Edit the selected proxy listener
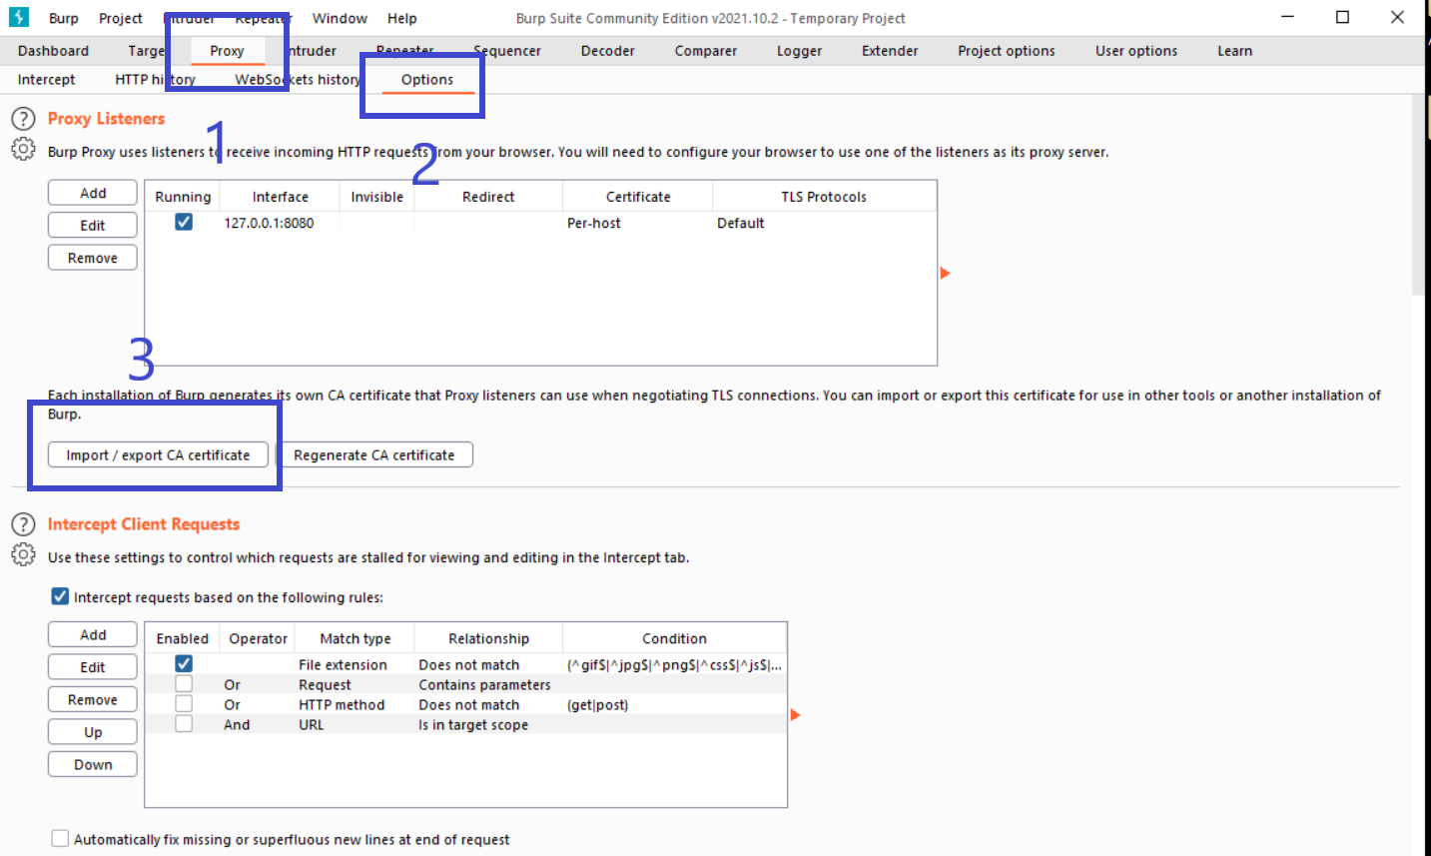Viewport: 1431px width, 856px height. 93,226
